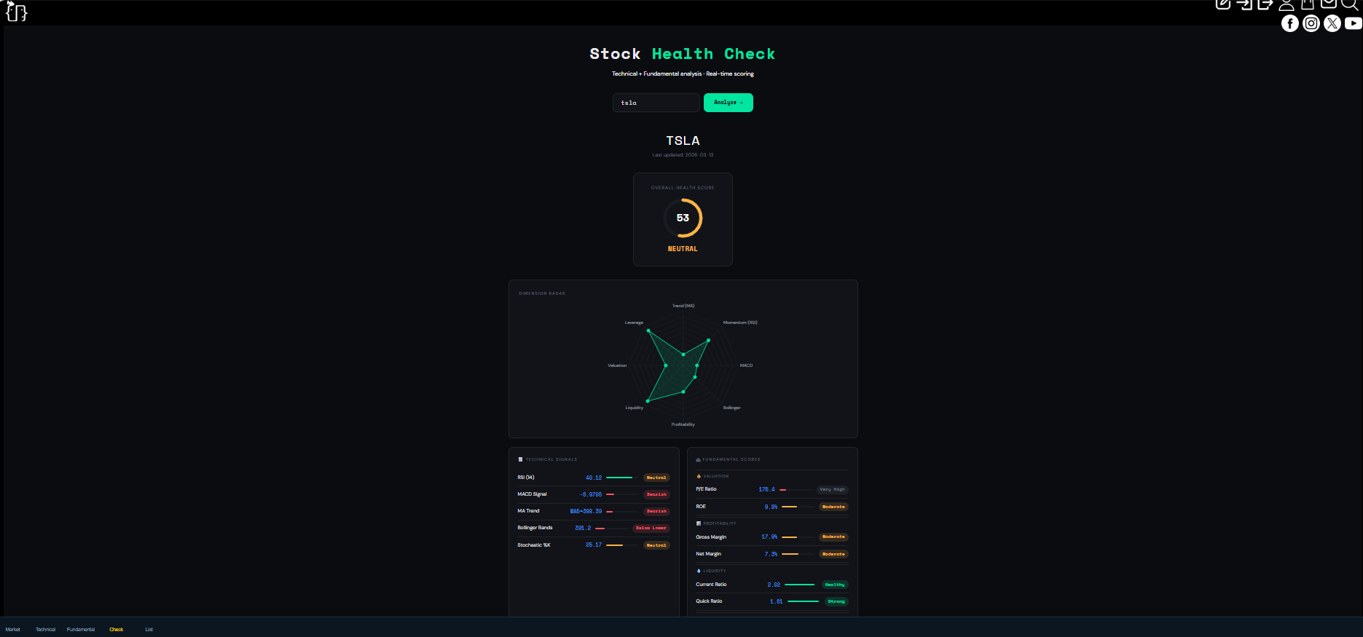Screen dimensions: 1363x637
Task: Click the ROE Moderate badge
Action: [833, 507]
